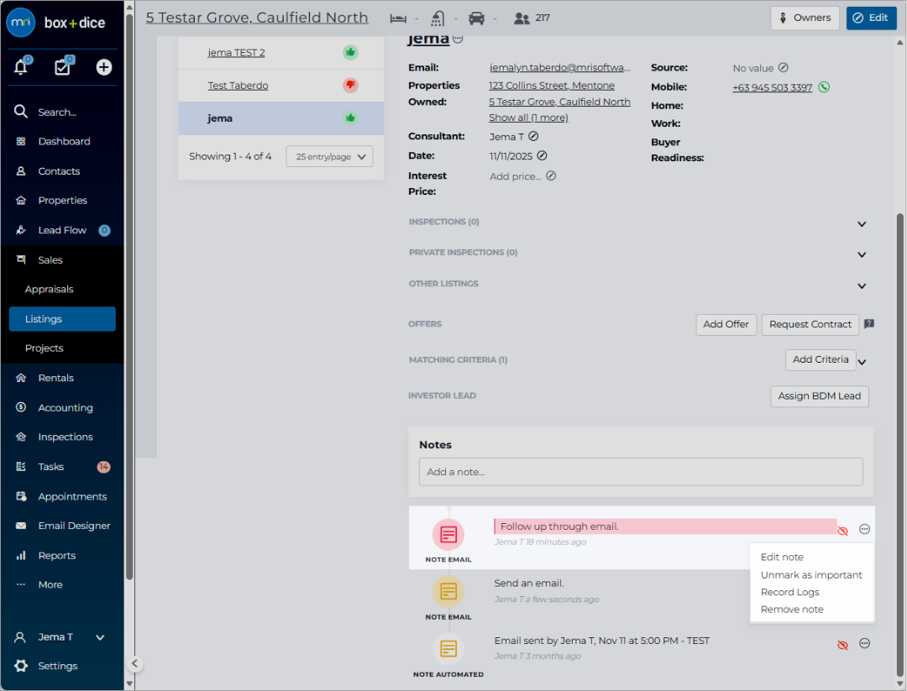Open the notifications bell icon

pyautogui.click(x=21, y=67)
